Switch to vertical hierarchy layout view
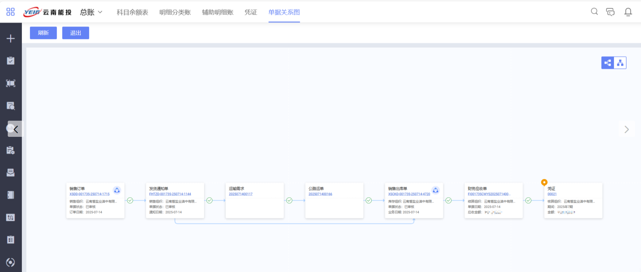 point(620,63)
